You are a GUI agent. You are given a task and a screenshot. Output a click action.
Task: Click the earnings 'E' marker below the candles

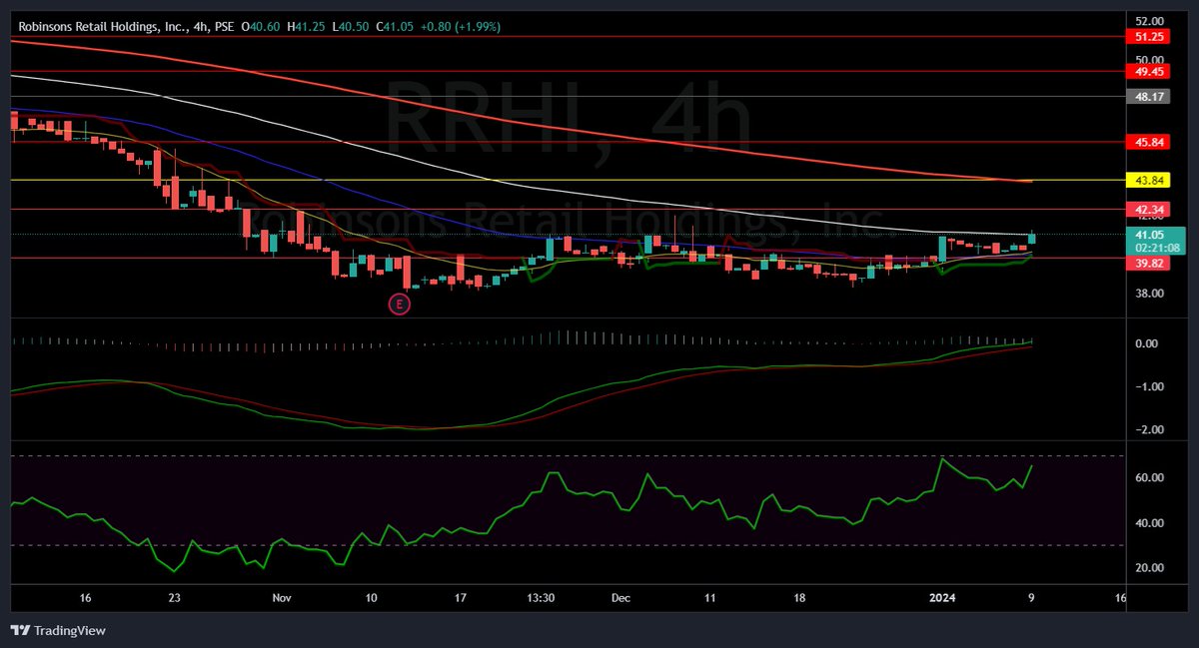(x=400, y=305)
